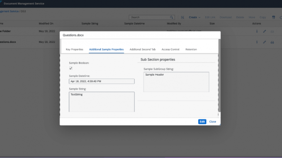Click the Delete toolbar button

click(x=240, y=17)
